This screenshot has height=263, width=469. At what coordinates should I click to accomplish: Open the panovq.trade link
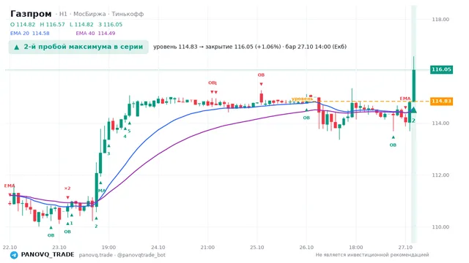(96, 255)
